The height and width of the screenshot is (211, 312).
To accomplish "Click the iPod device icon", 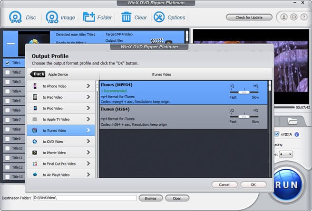I will coord(35,108).
